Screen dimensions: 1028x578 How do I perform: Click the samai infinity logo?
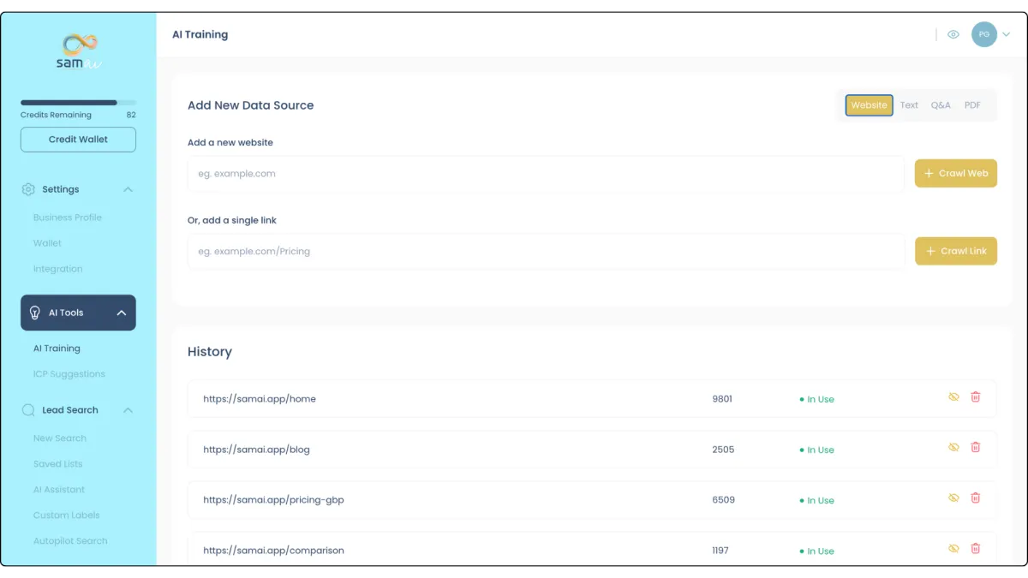[79, 45]
